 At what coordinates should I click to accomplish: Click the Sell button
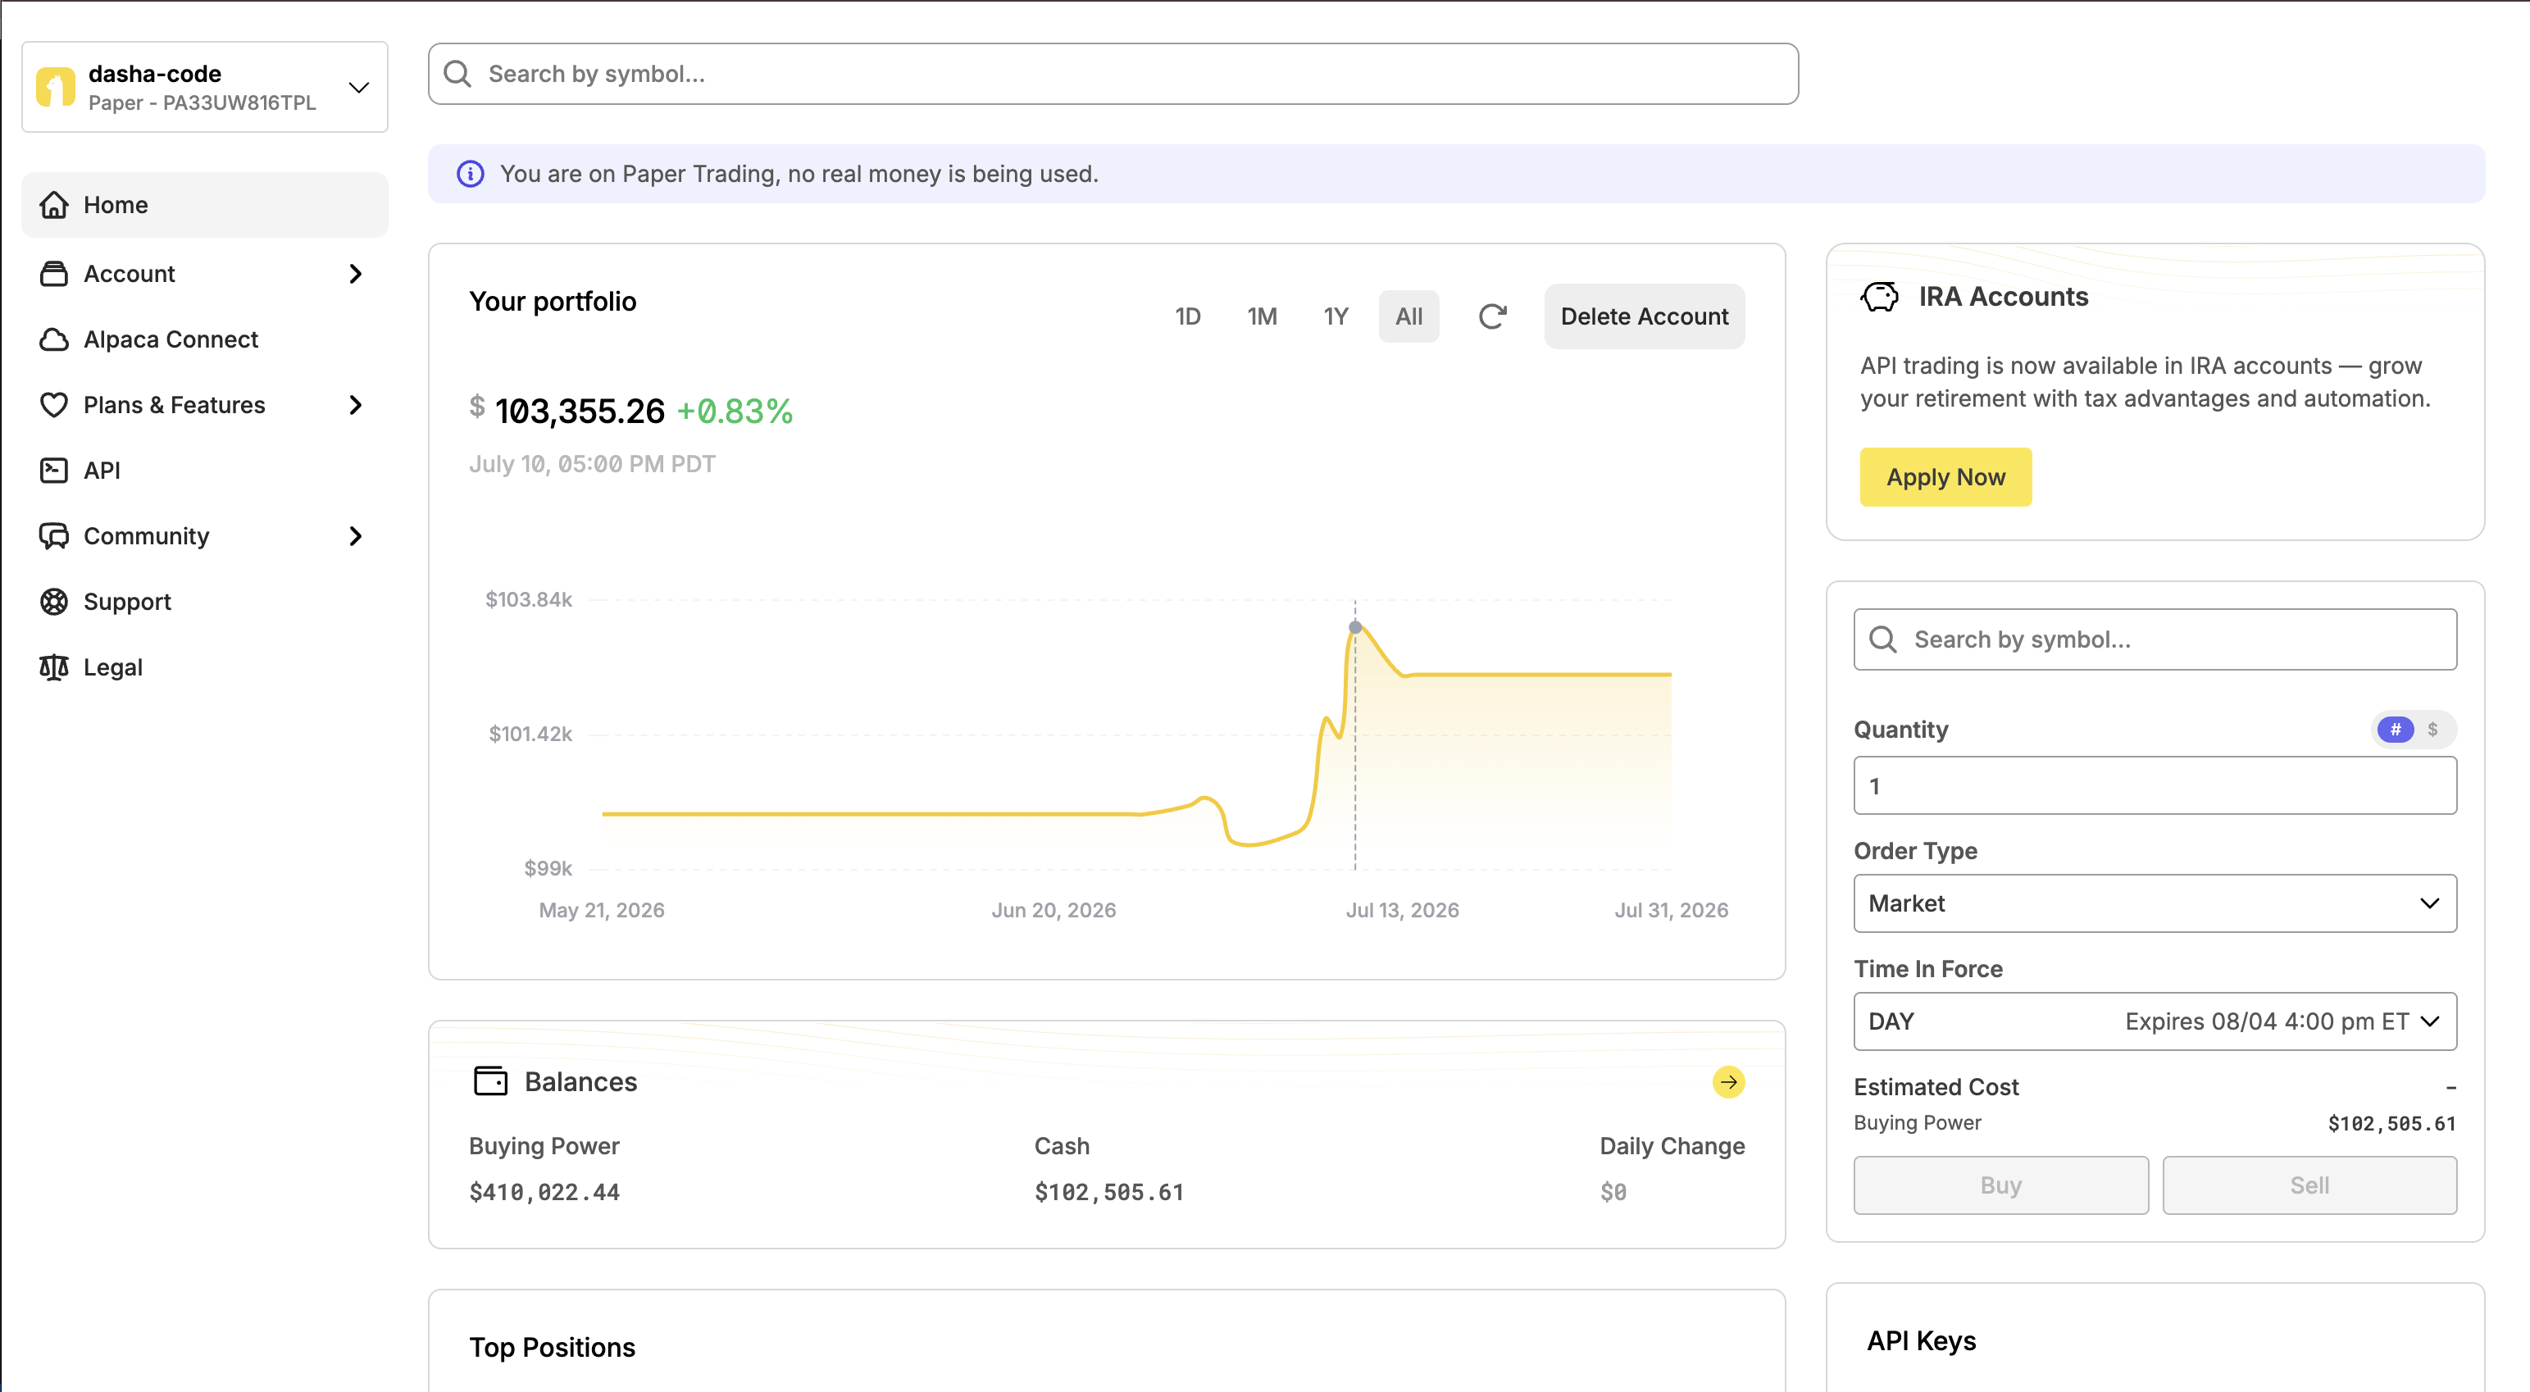pos(2309,1185)
